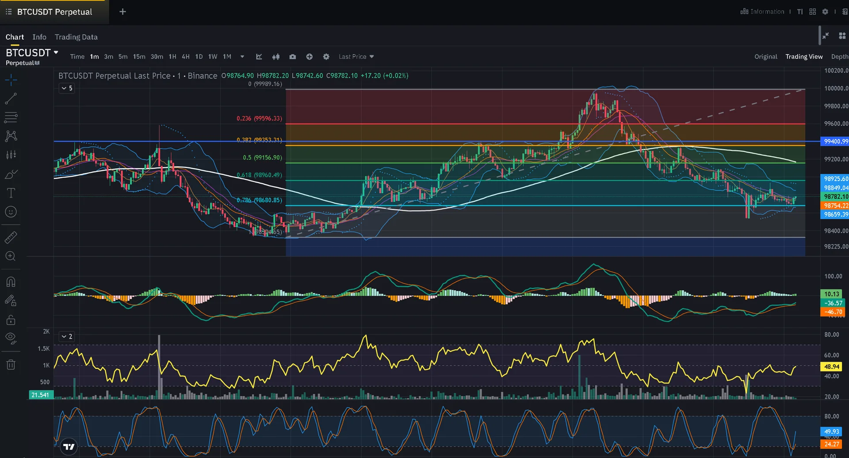The width and height of the screenshot is (849, 458).
Task: Open the emoji sticker tool
Action: click(x=11, y=212)
